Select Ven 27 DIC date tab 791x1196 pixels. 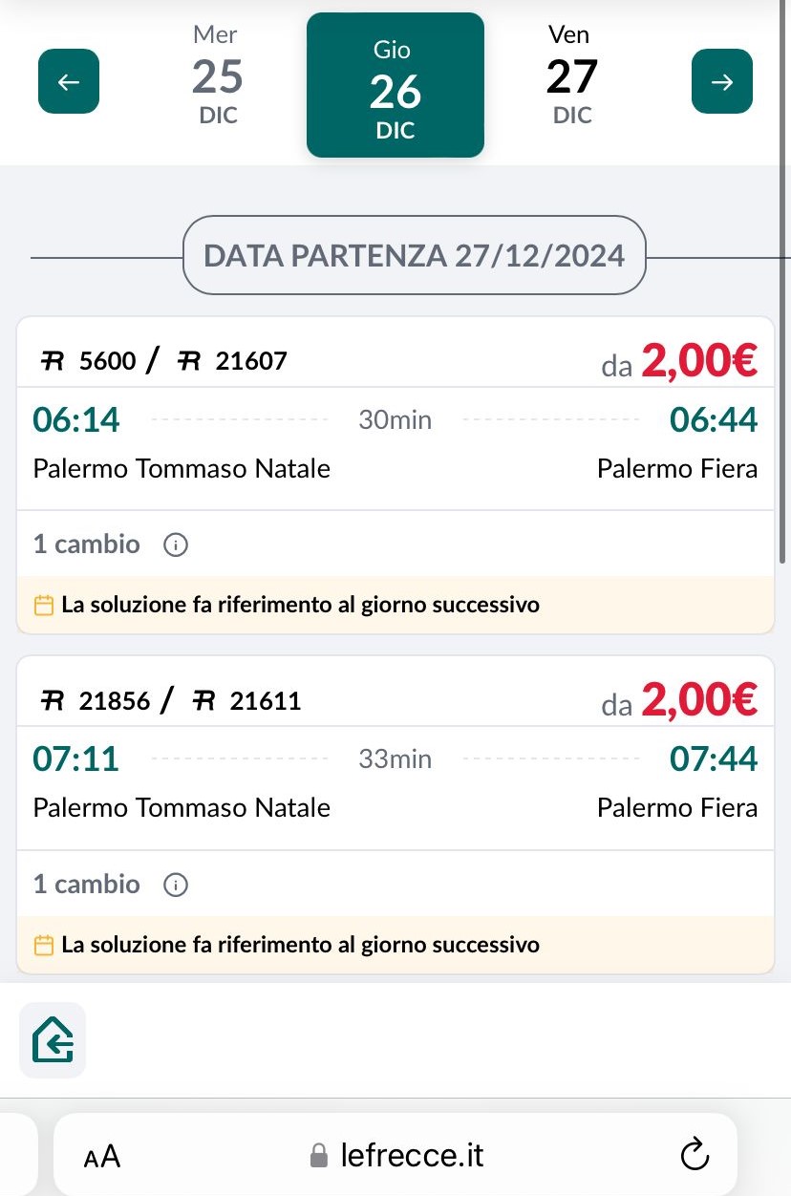[572, 76]
